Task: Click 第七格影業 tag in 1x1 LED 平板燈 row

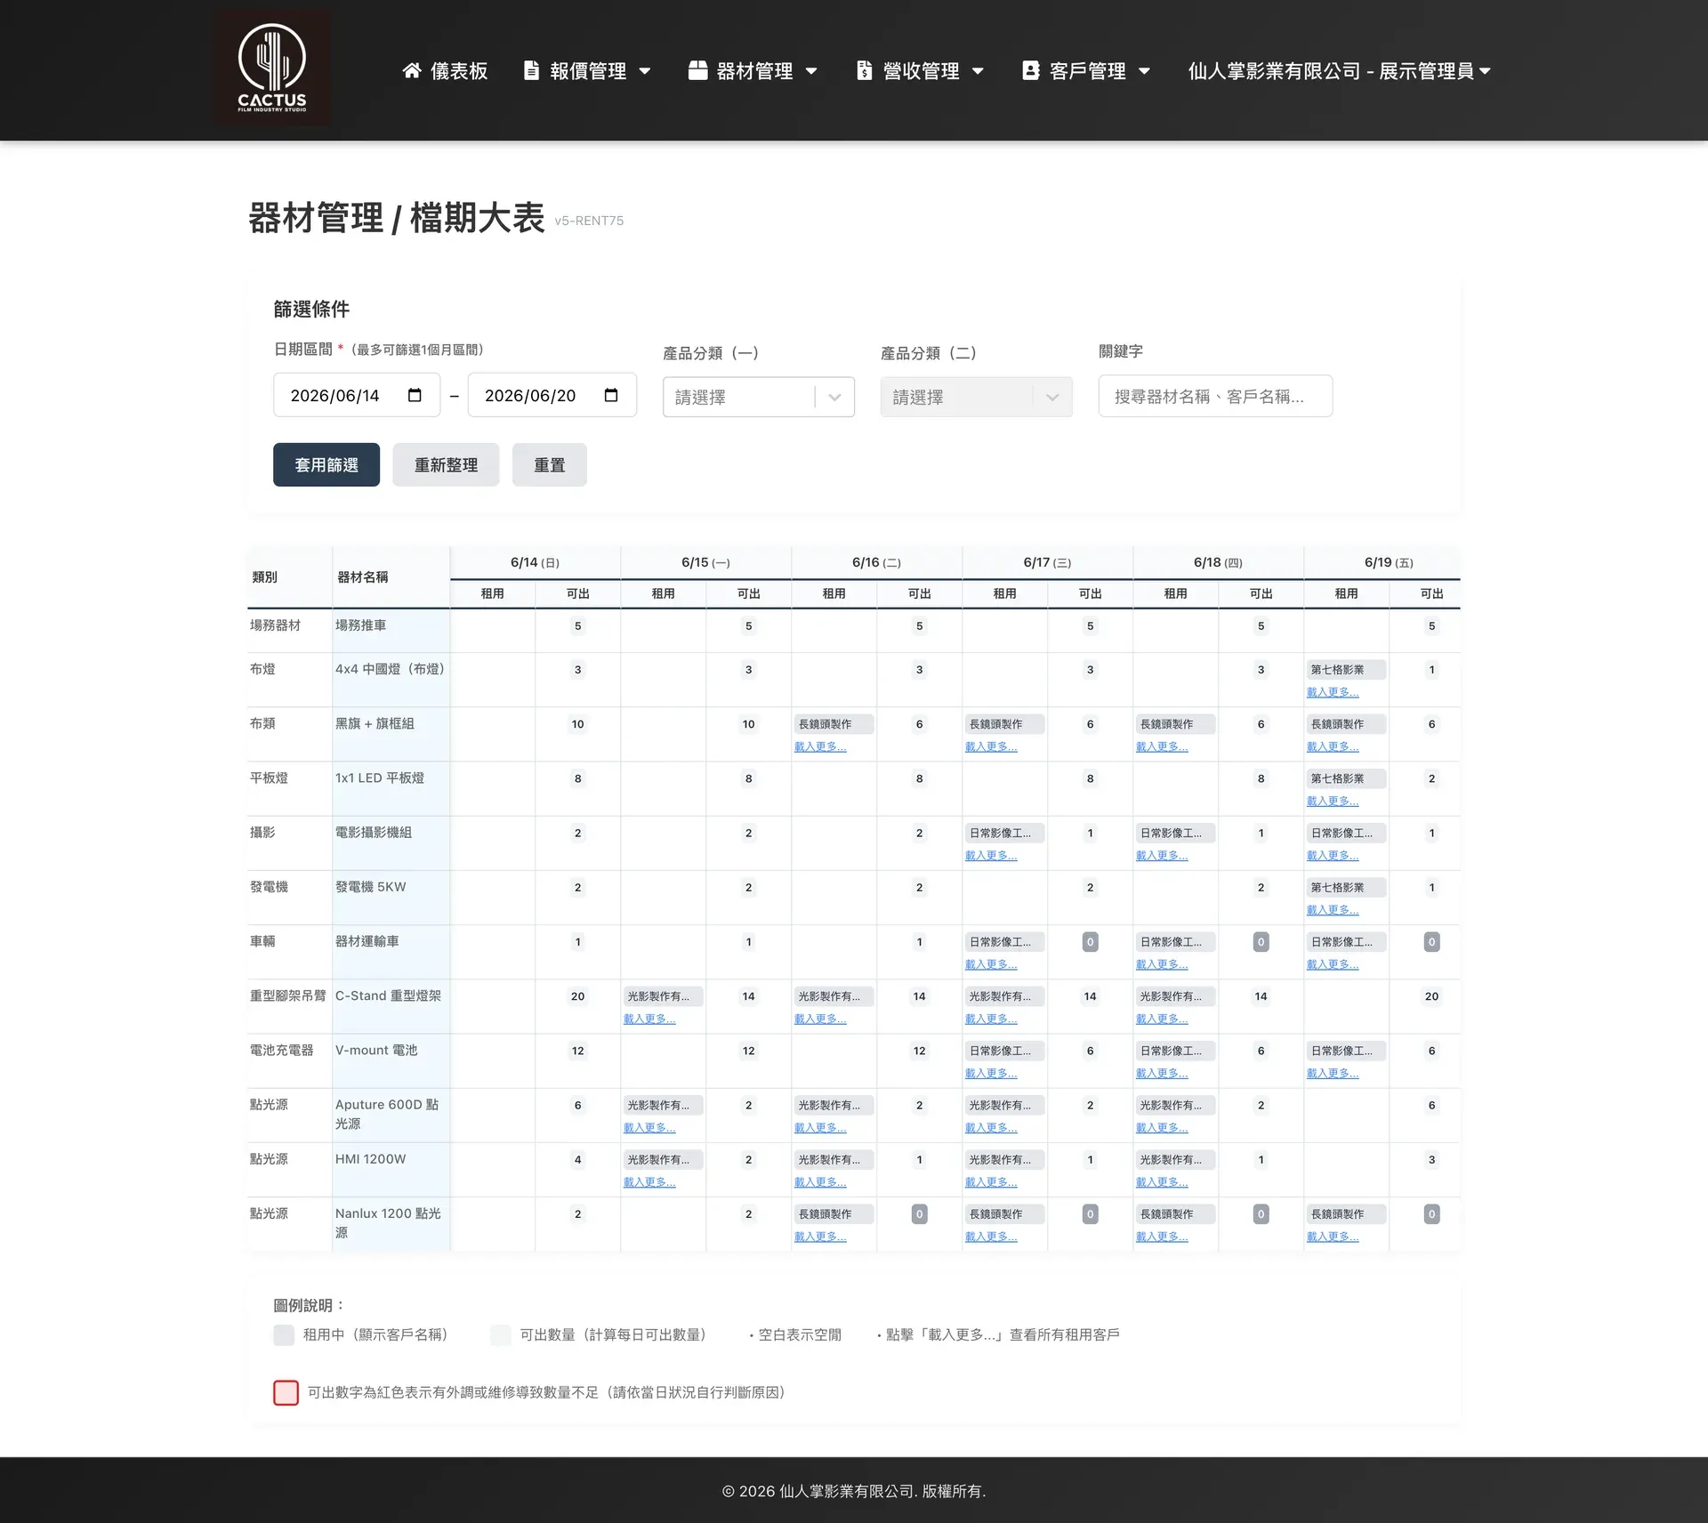Action: click(x=1346, y=778)
